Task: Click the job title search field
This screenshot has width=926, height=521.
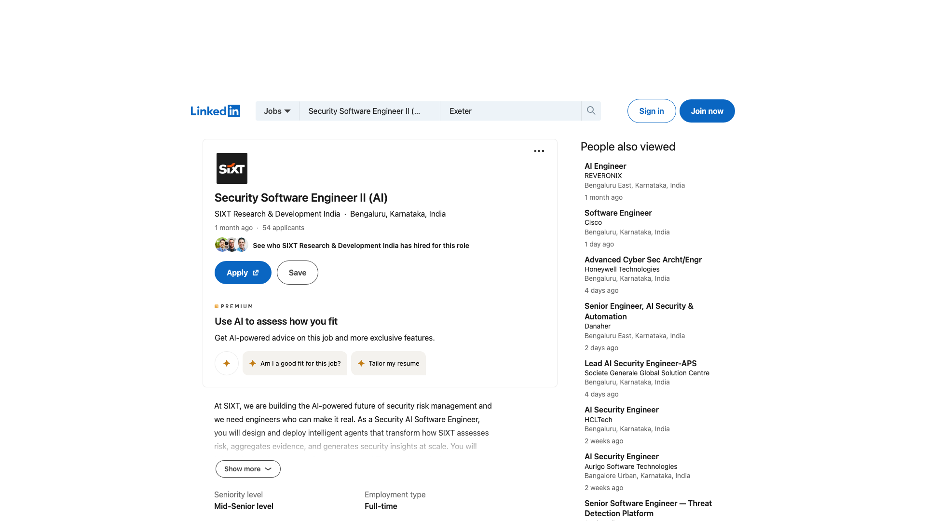Action: (369, 111)
